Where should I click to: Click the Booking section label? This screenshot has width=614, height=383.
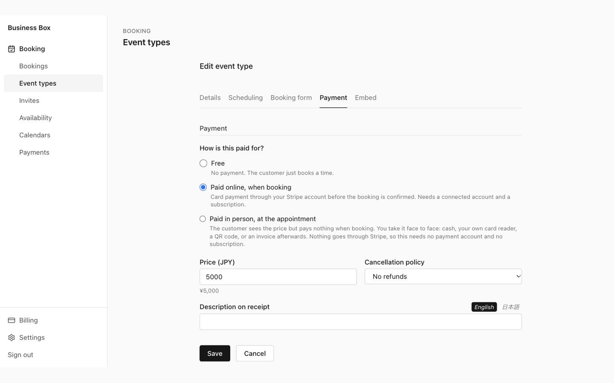pos(32,49)
